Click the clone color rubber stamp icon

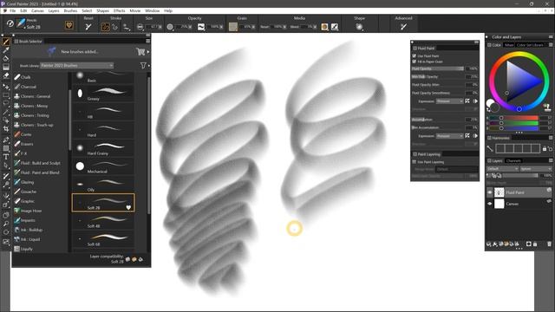pyautogui.click(x=547, y=107)
